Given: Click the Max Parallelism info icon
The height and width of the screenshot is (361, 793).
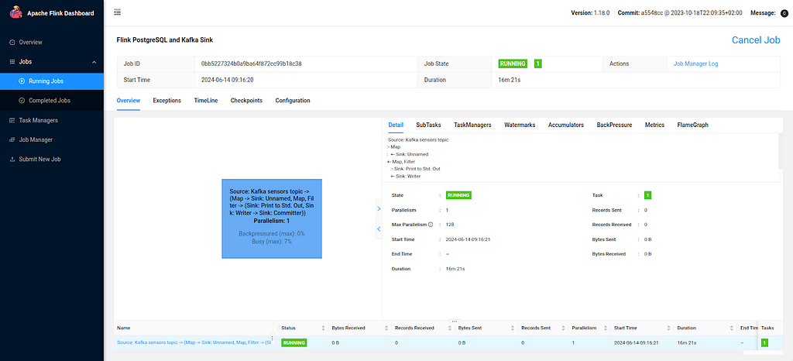Looking at the screenshot, I should coord(431,224).
